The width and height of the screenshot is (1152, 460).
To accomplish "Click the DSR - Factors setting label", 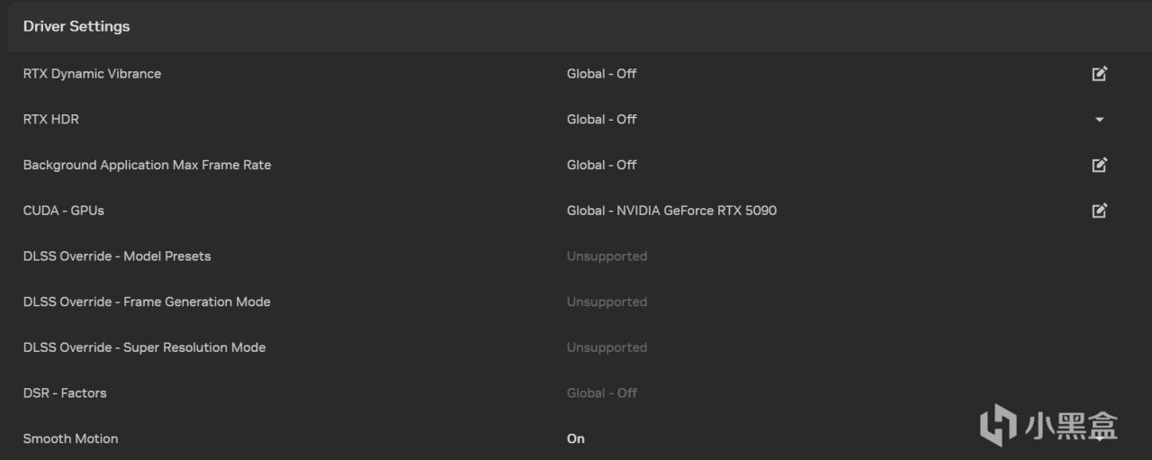I will click(x=65, y=393).
